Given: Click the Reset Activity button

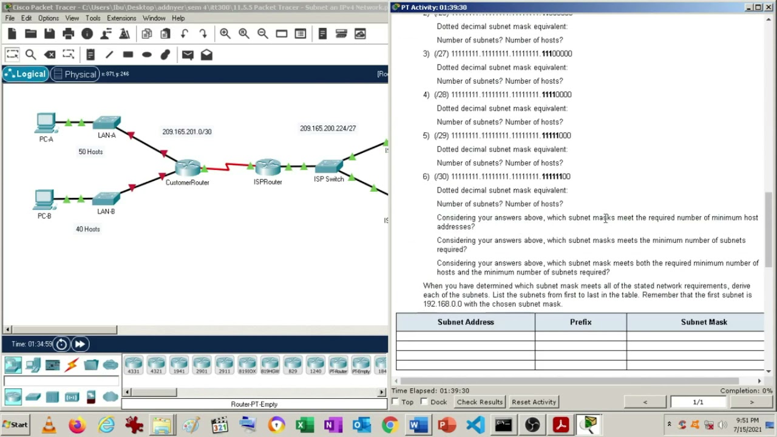Looking at the screenshot, I should coord(534,402).
